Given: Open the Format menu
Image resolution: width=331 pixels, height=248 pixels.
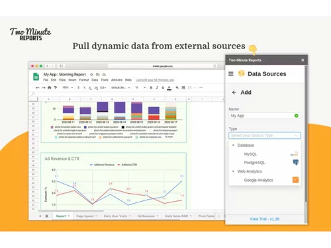Looking at the screenshot, I should 84,80.
